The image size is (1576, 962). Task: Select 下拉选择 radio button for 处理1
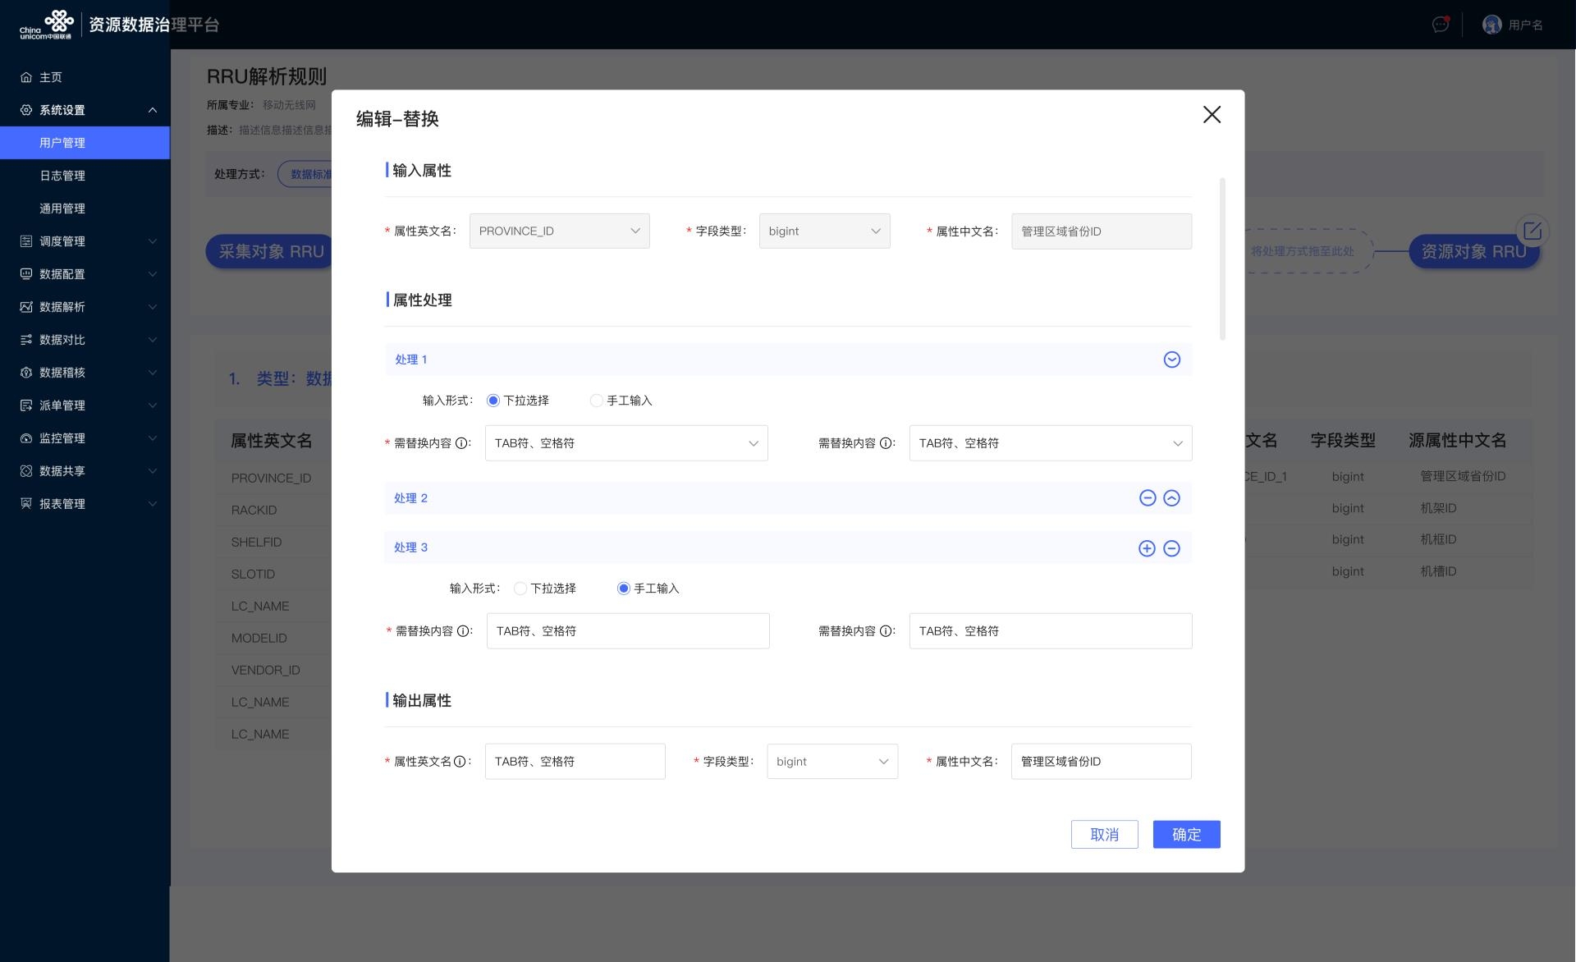[492, 400]
